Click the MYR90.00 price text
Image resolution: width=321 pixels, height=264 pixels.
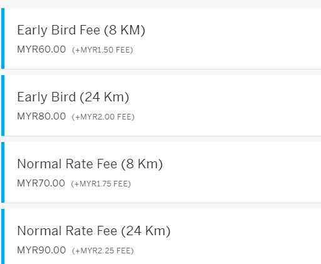coord(41,250)
